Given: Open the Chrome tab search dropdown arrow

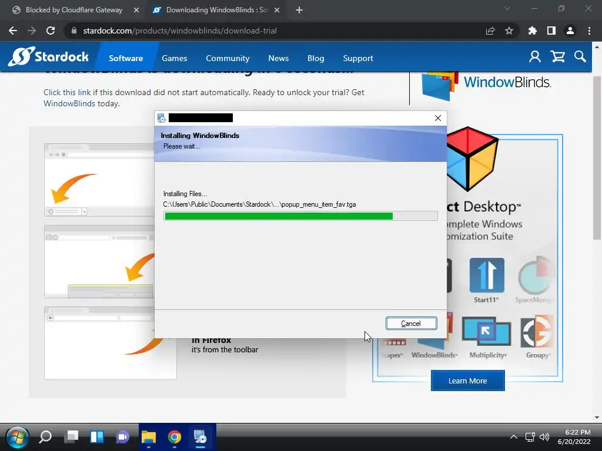Looking at the screenshot, I should 507,8.
